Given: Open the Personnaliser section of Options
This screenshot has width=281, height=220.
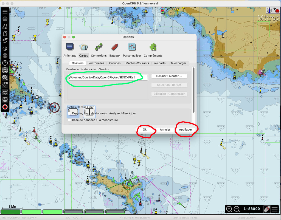Looking at the screenshot, I should click(x=132, y=50).
